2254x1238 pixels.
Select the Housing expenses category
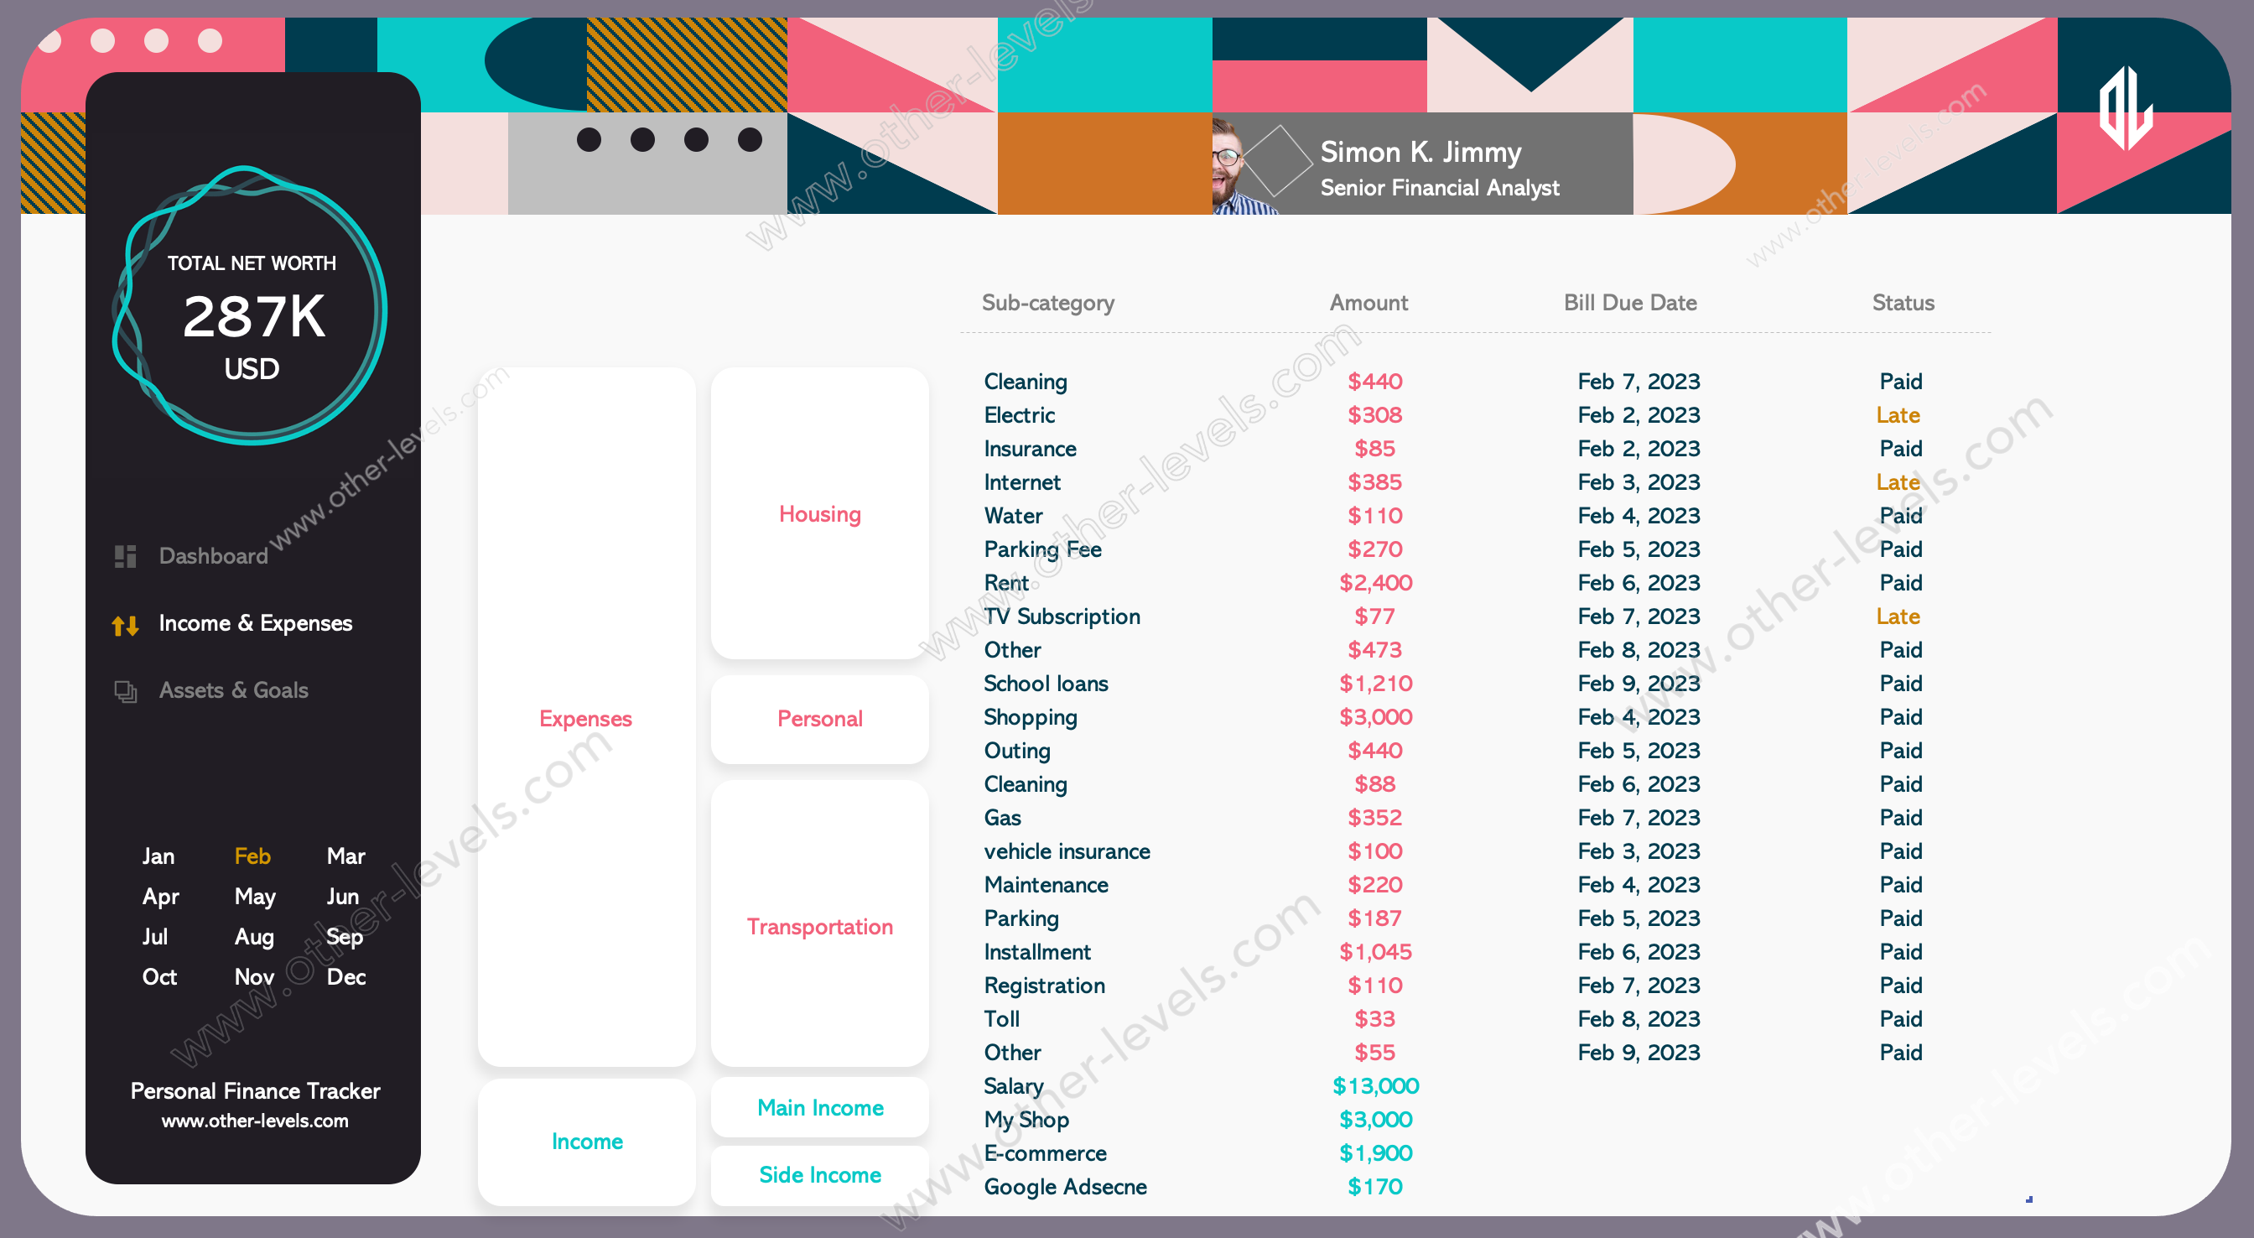click(x=818, y=514)
